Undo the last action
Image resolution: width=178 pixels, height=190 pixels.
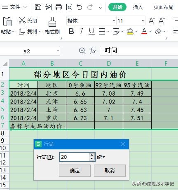coord(80,7)
